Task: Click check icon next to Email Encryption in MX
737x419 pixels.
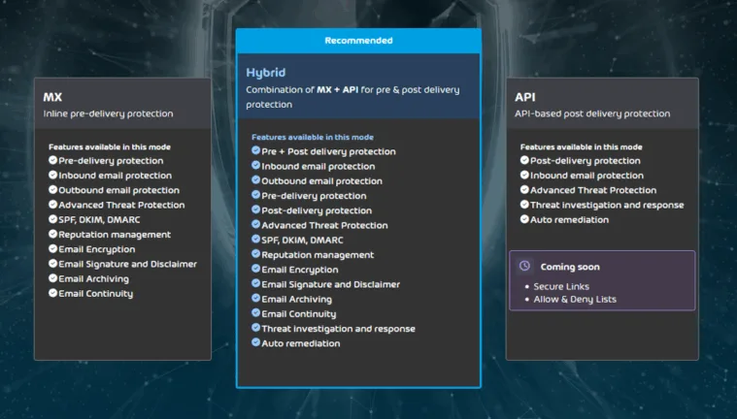Action: click(x=53, y=249)
